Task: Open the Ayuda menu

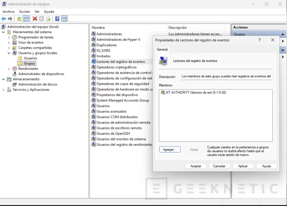Action: (x=49, y=11)
